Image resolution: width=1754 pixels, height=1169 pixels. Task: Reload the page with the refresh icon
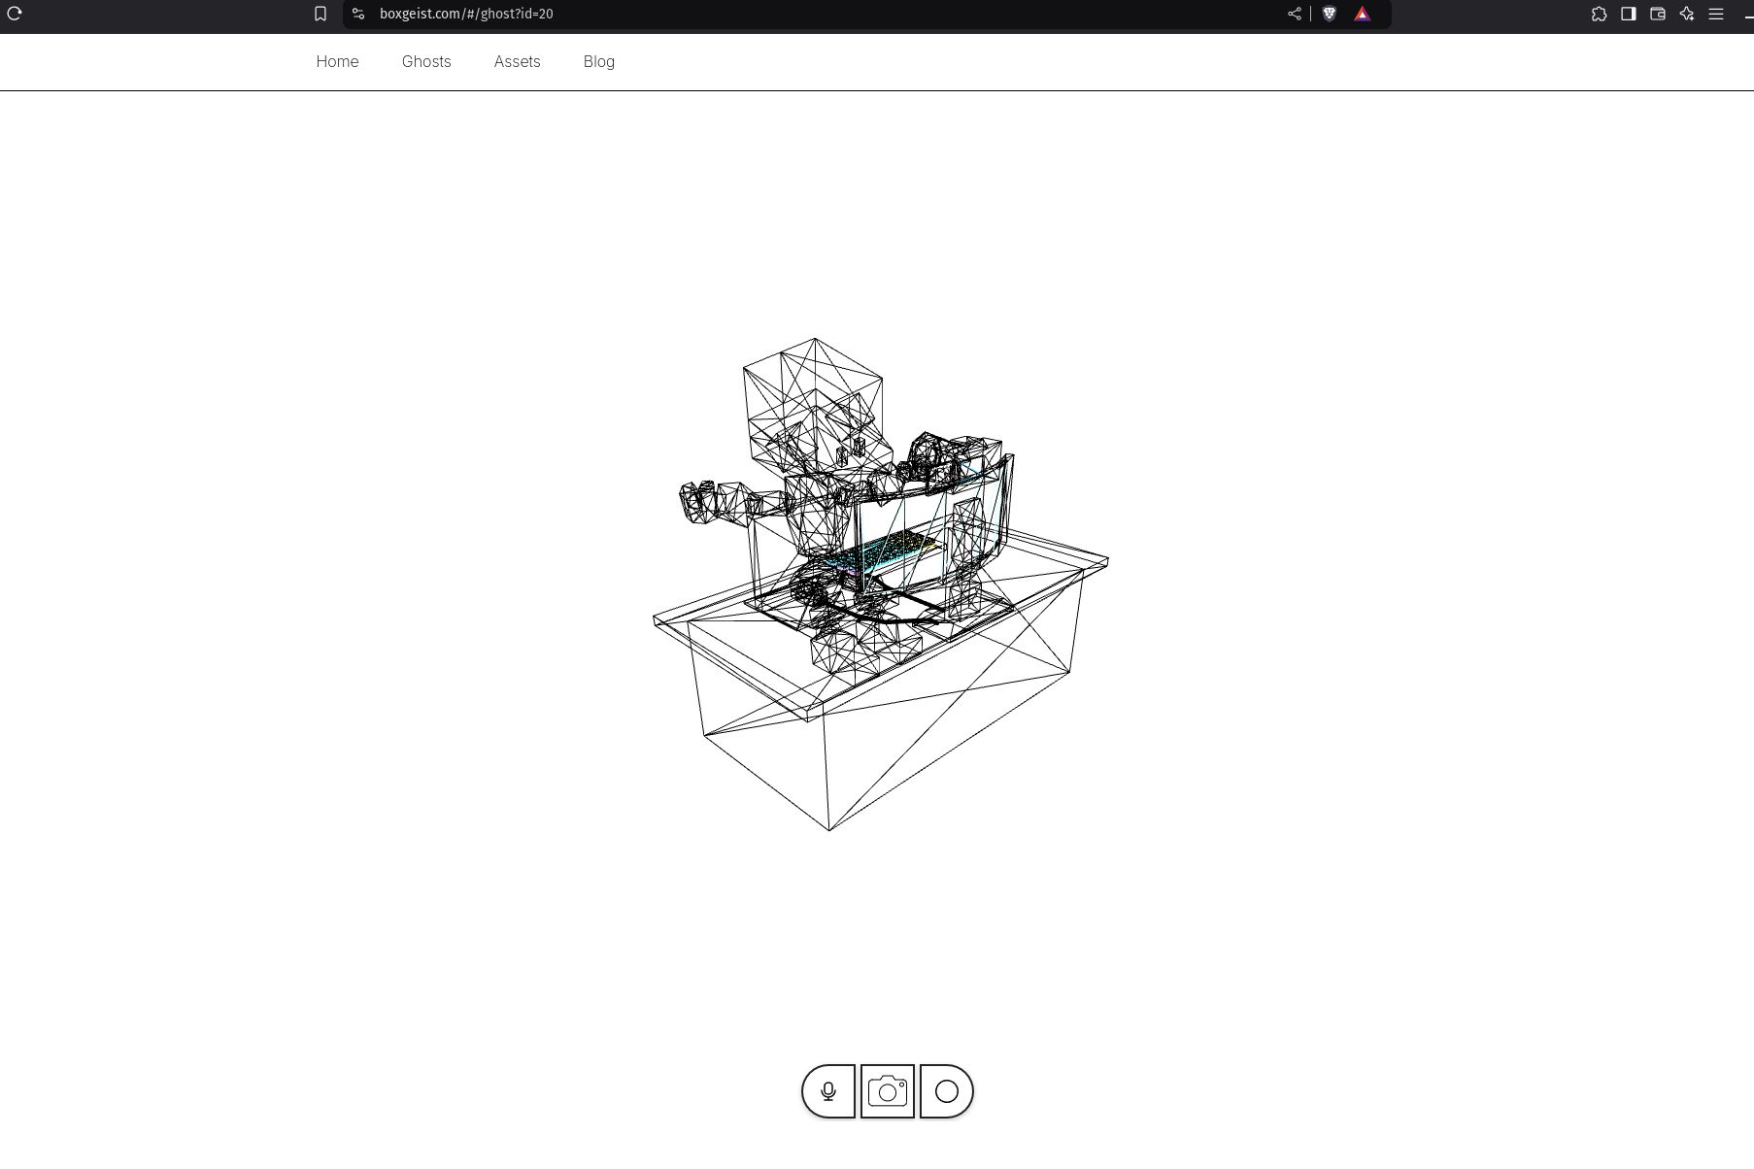[15, 14]
